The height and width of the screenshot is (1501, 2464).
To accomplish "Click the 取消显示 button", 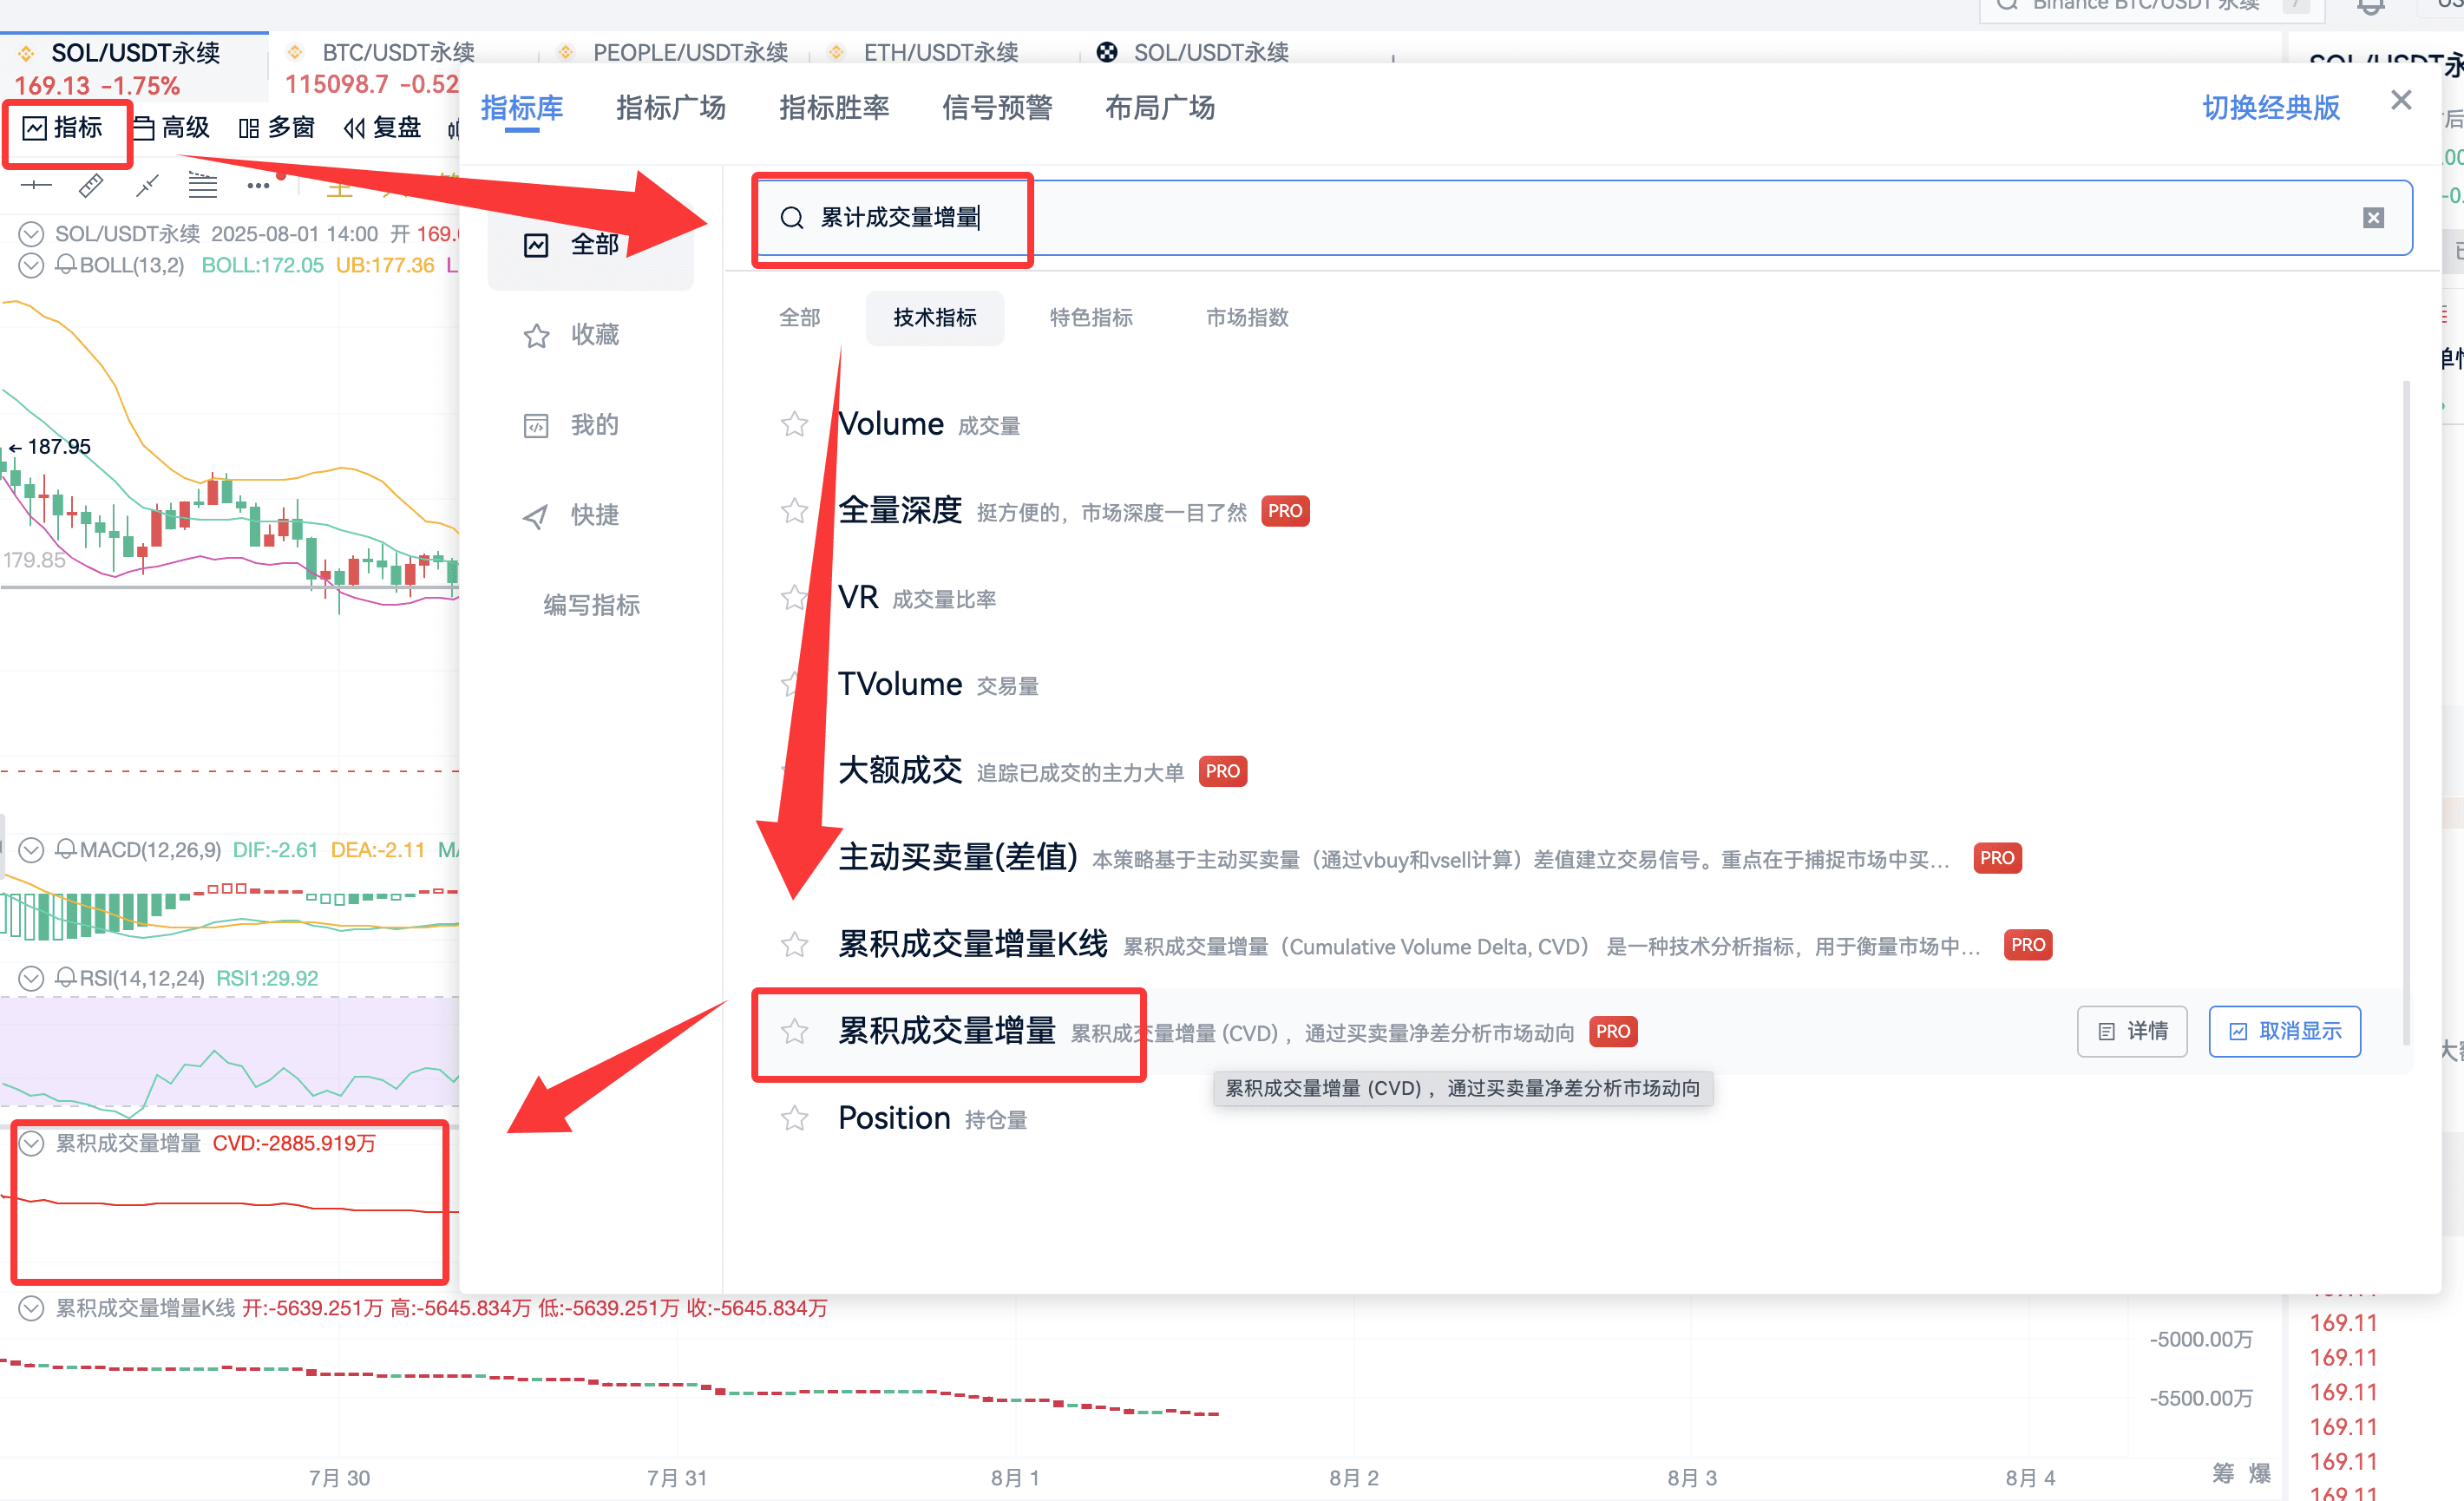I will pyautogui.click(x=2284, y=1031).
